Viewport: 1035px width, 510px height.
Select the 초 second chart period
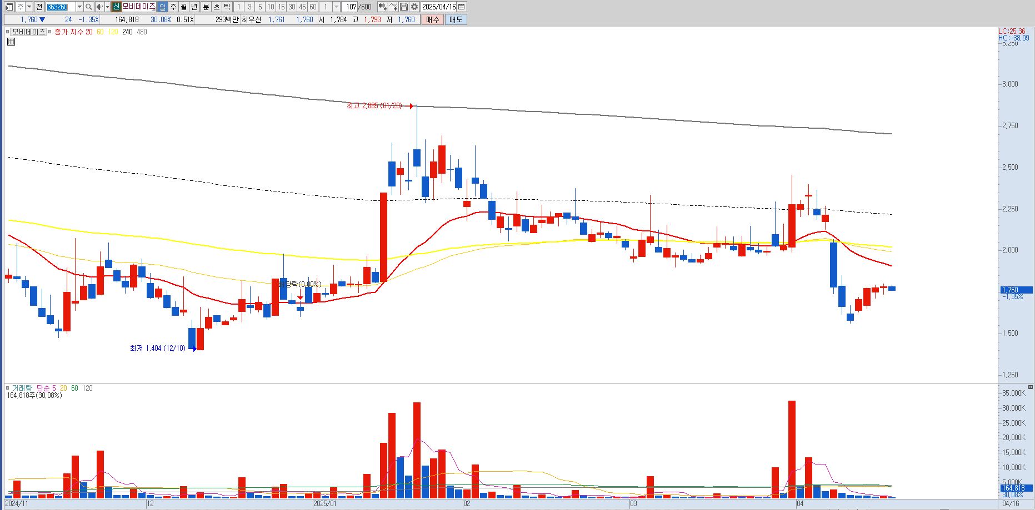pos(216,7)
